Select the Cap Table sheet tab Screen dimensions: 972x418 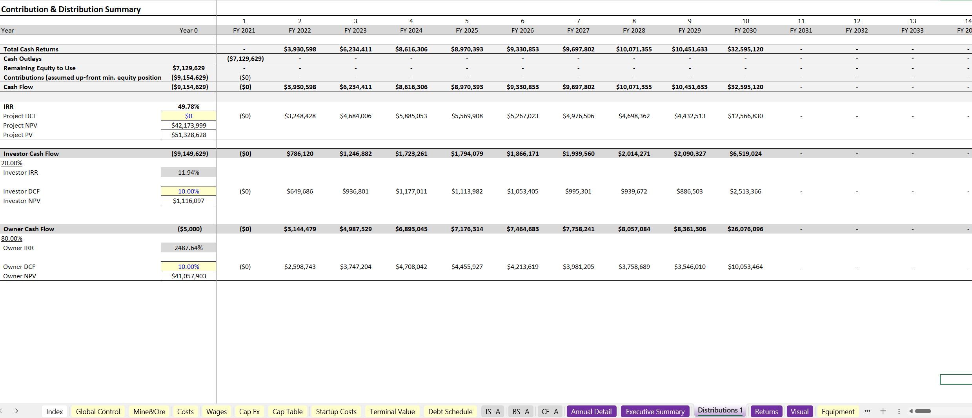click(x=288, y=411)
